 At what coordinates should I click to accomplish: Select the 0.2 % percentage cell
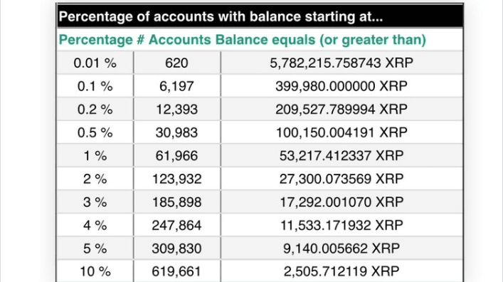(x=95, y=109)
